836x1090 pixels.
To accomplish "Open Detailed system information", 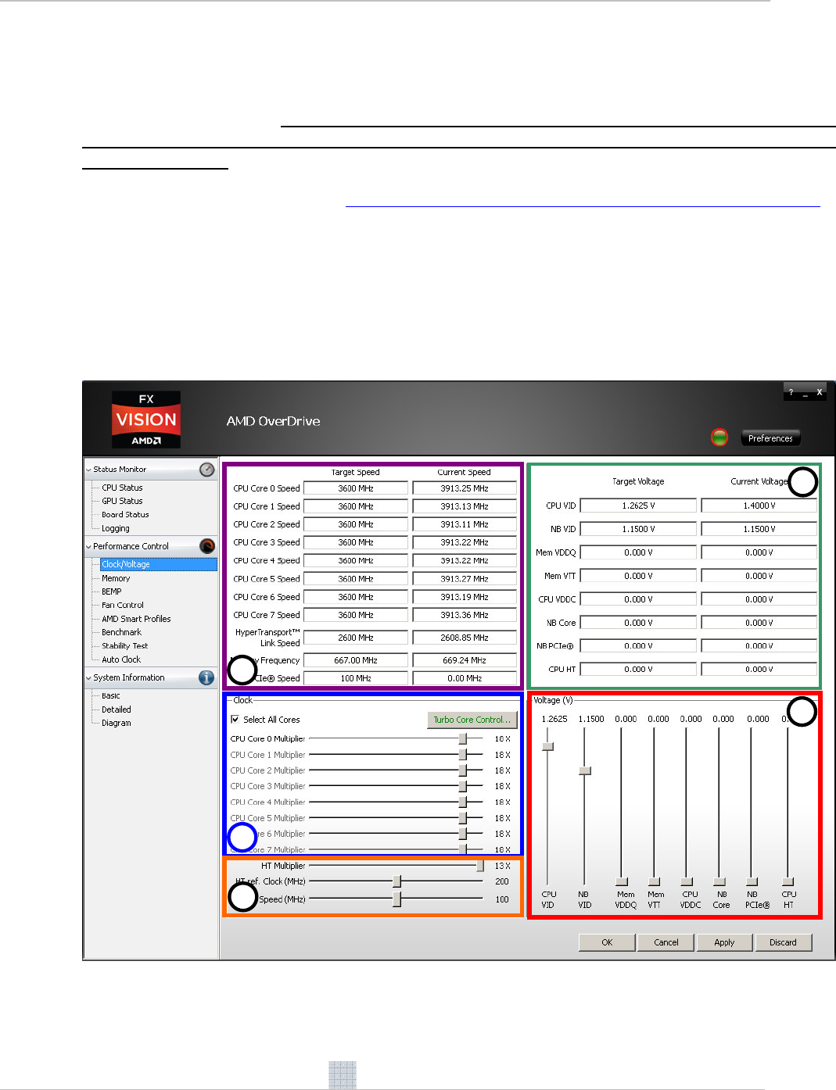I will click(117, 709).
